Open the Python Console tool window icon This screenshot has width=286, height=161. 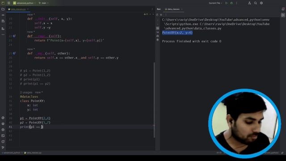(x=3, y=130)
